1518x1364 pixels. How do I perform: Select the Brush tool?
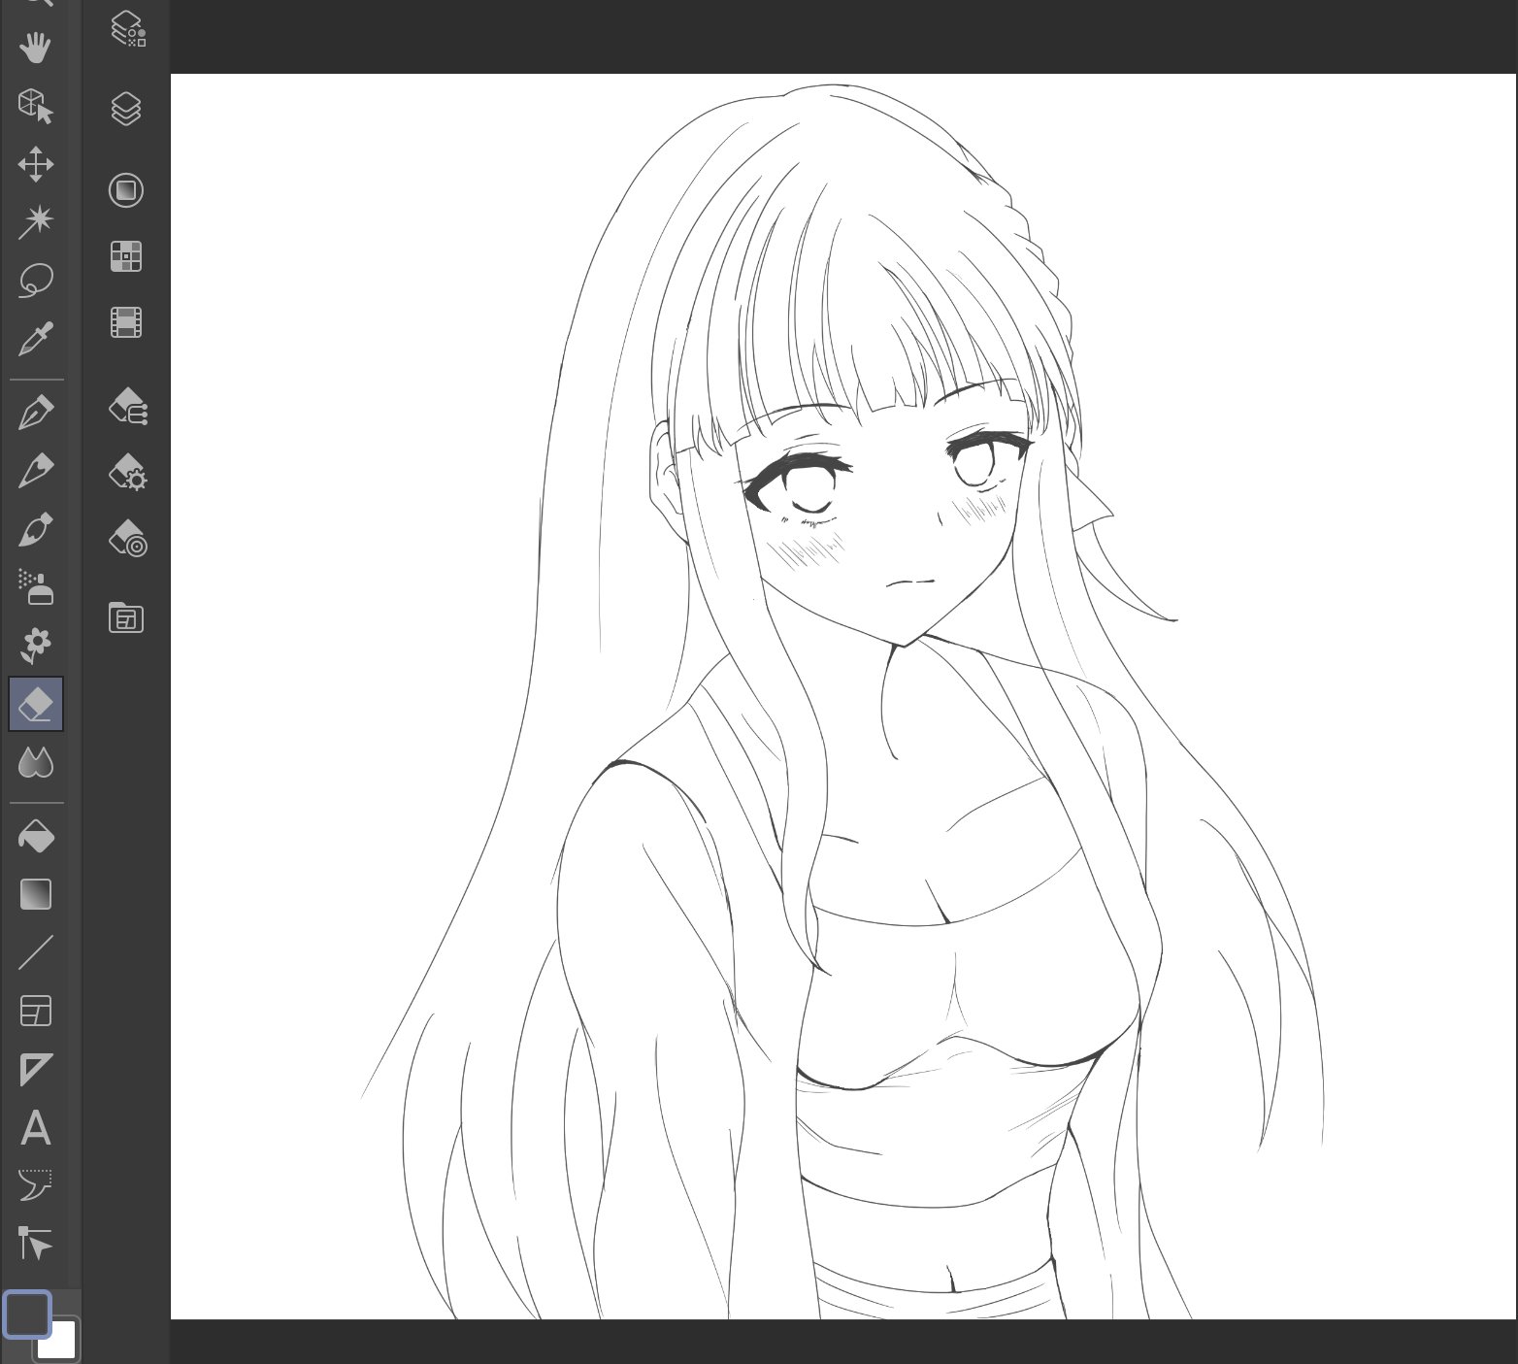click(36, 529)
